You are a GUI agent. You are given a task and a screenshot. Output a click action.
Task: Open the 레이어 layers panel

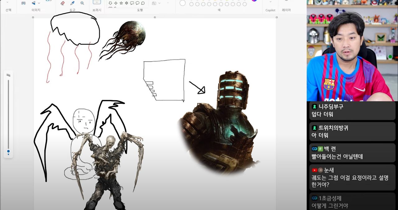pyautogui.click(x=286, y=10)
